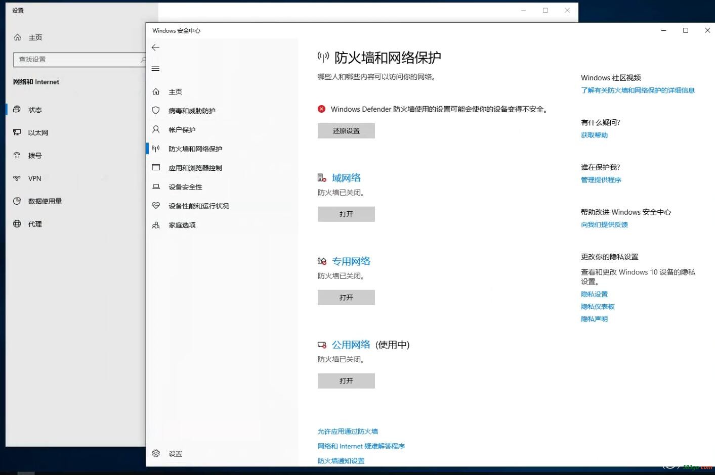The image size is (715, 475).
Task: Open the 专用网络 link
Action: tap(351, 261)
